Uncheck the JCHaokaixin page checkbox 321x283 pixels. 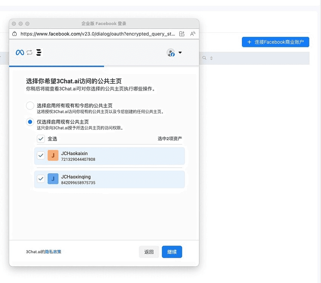[x=41, y=155]
